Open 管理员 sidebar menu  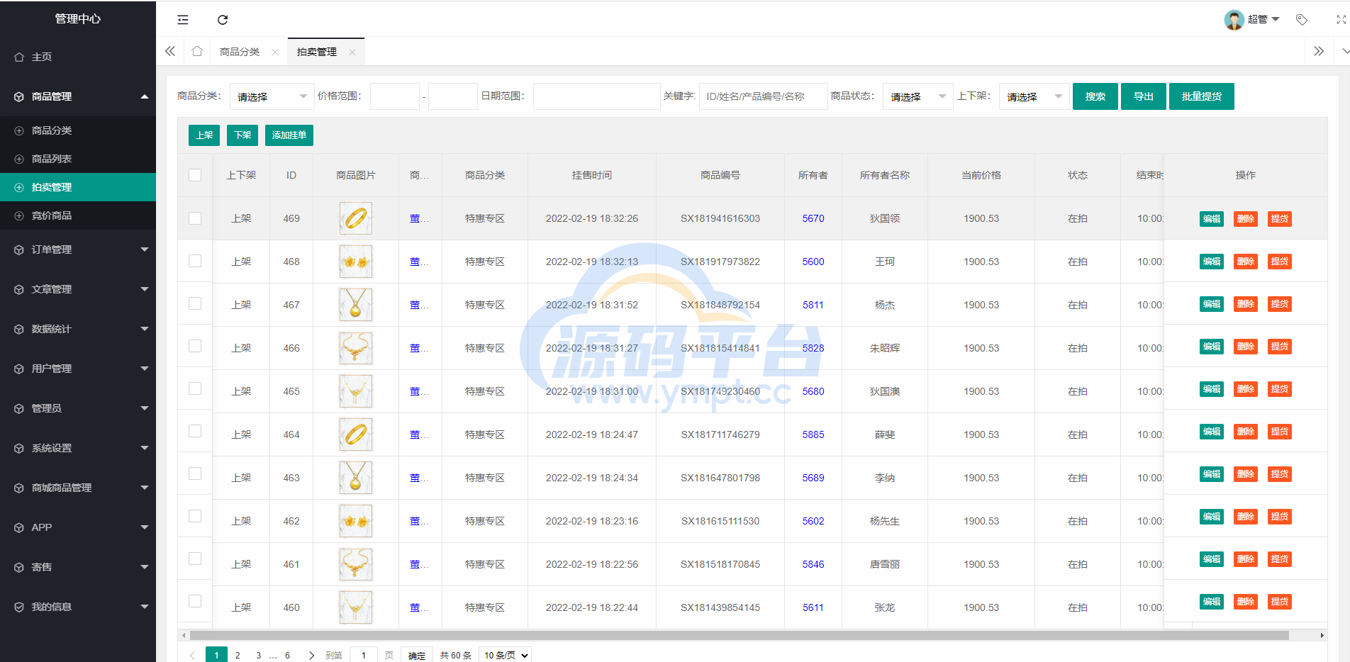point(78,408)
